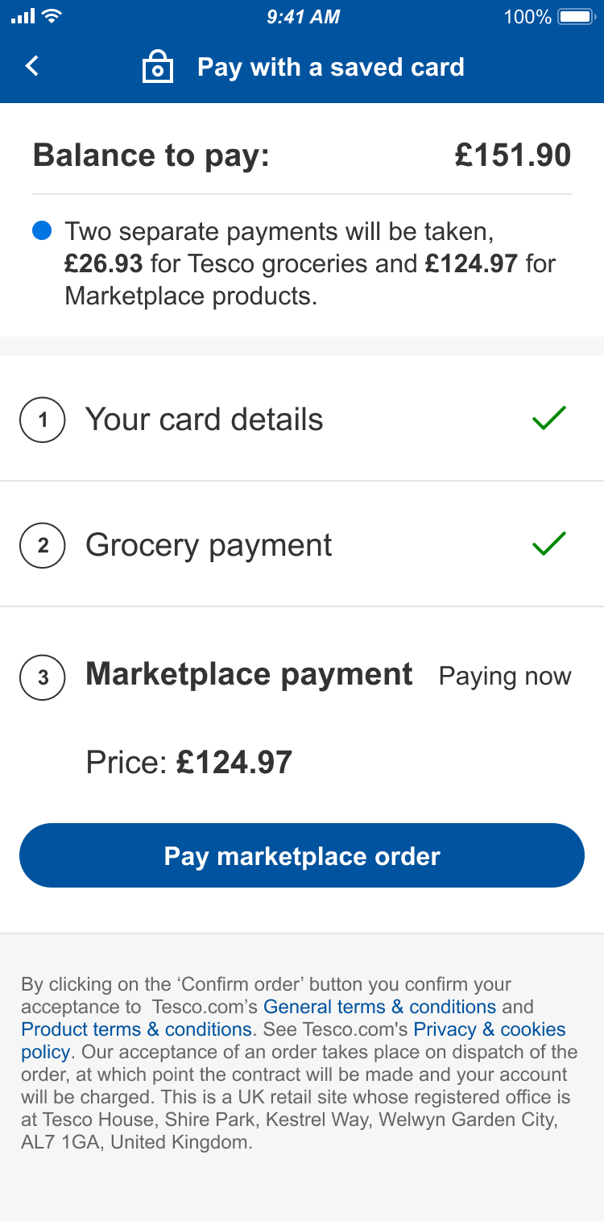
Task: Open the Privacy & cookies policy link
Action: (x=489, y=1029)
